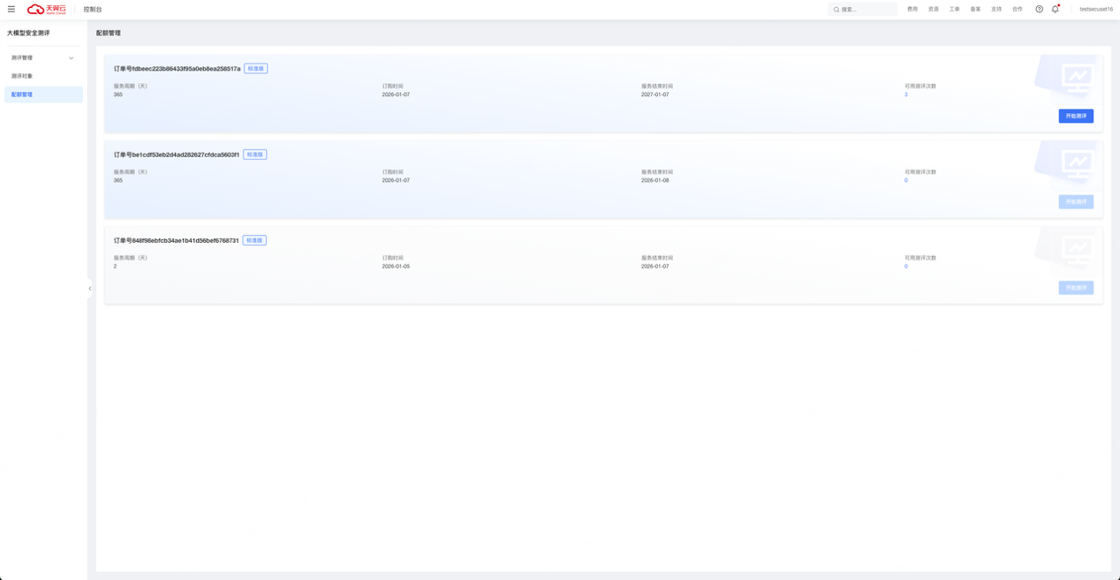The height and width of the screenshot is (580, 1120).
Task: Click the search magnifier icon
Action: tap(836, 10)
